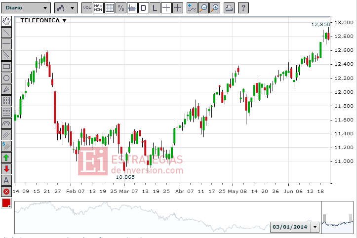This screenshot has width=357, height=238.
Task: Select the rectangle drawing tool
Action: coord(6,66)
